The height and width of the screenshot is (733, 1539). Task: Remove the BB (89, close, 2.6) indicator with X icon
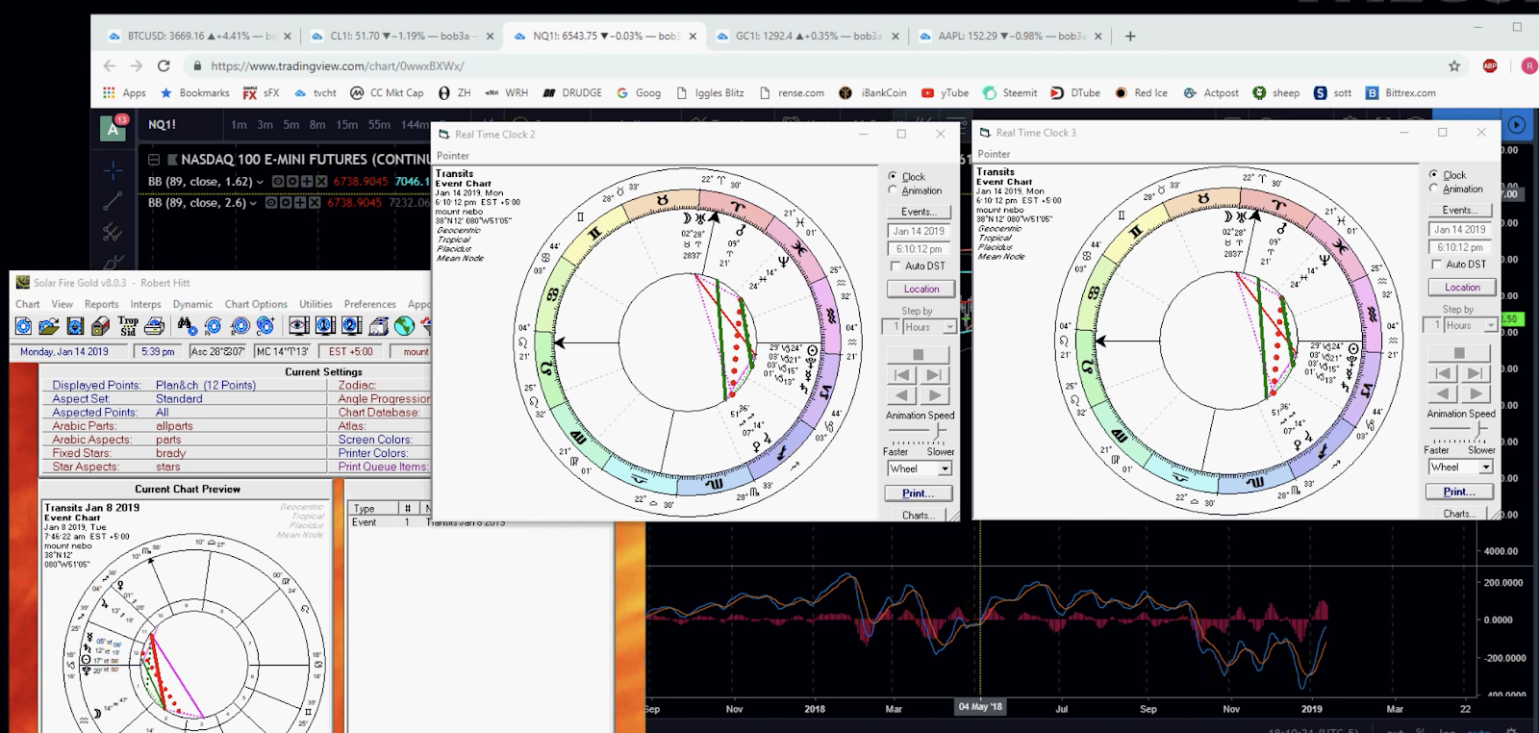[x=314, y=203]
